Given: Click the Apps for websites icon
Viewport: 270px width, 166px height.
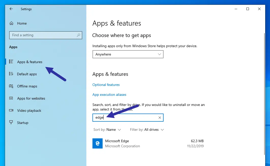Looking at the screenshot, I should [x=11, y=98].
